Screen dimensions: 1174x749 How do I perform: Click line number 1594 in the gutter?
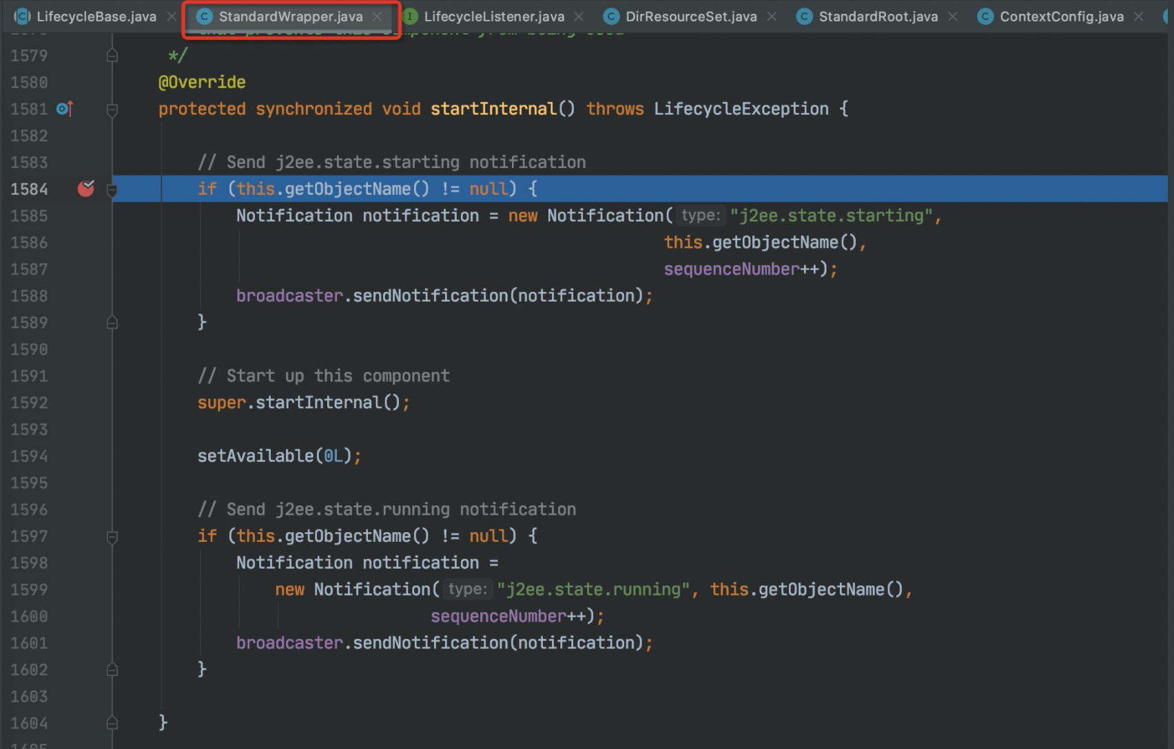point(29,456)
